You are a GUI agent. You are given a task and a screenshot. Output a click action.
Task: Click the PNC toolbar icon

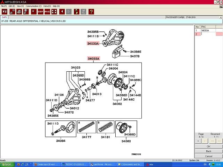(47, 11)
